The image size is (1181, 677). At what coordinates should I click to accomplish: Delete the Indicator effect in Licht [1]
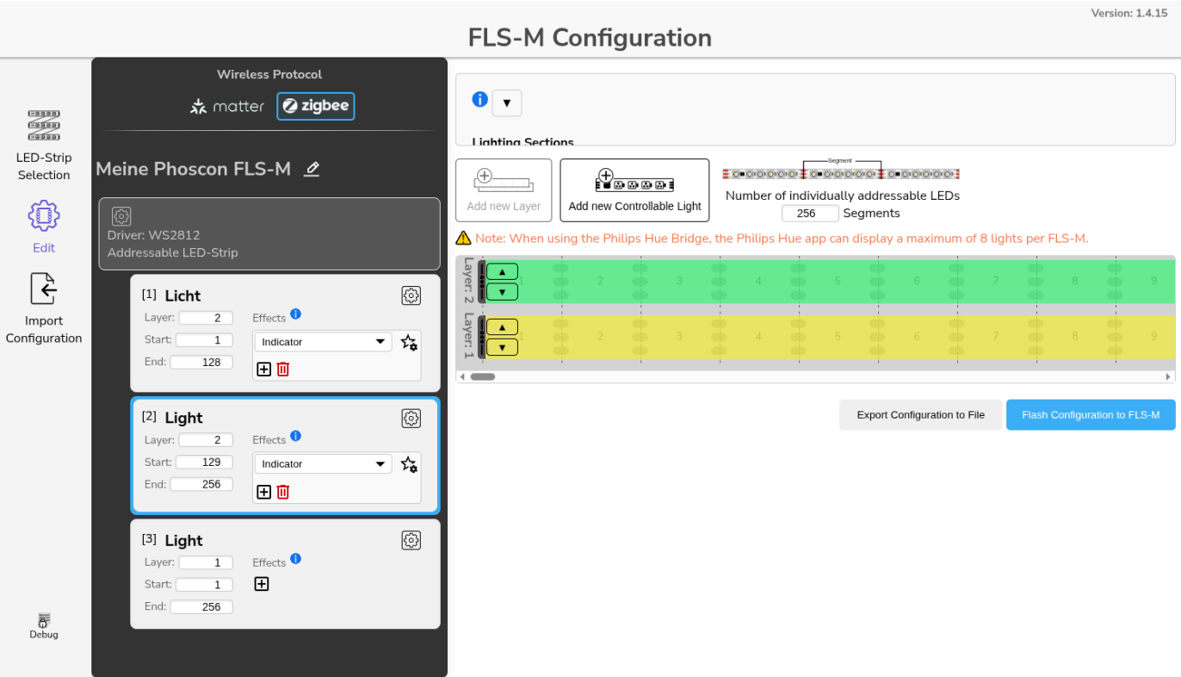tap(282, 369)
